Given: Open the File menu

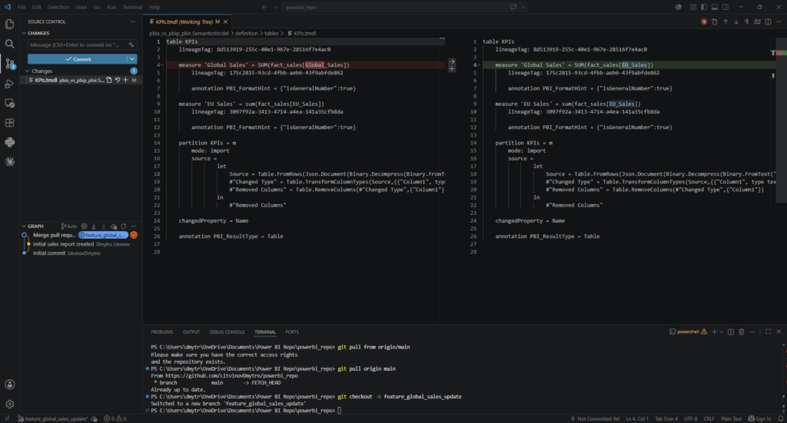Looking at the screenshot, I should (x=22, y=7).
